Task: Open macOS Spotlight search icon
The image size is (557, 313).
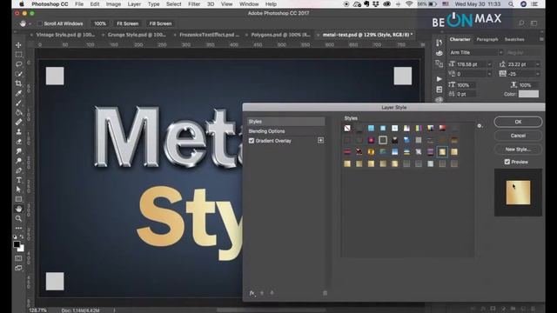Action: [511, 4]
